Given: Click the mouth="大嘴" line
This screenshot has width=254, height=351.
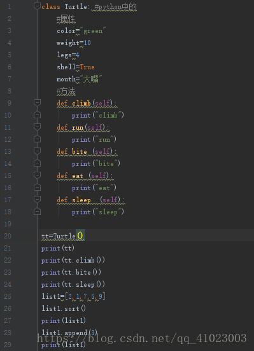Looking at the screenshot, I should tap(80, 79).
